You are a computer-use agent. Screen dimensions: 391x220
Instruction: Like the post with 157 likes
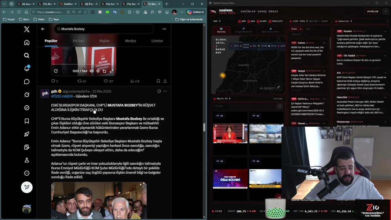pos(108,81)
